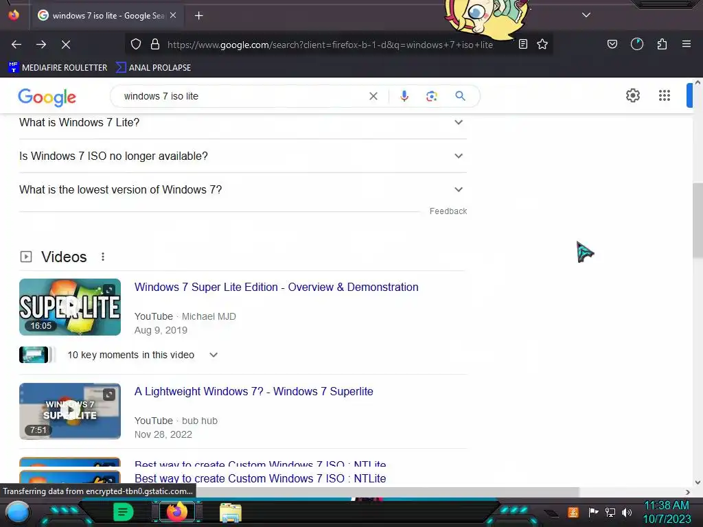The width and height of the screenshot is (703, 527).
Task: Clear the search box with X
Action: click(373, 96)
